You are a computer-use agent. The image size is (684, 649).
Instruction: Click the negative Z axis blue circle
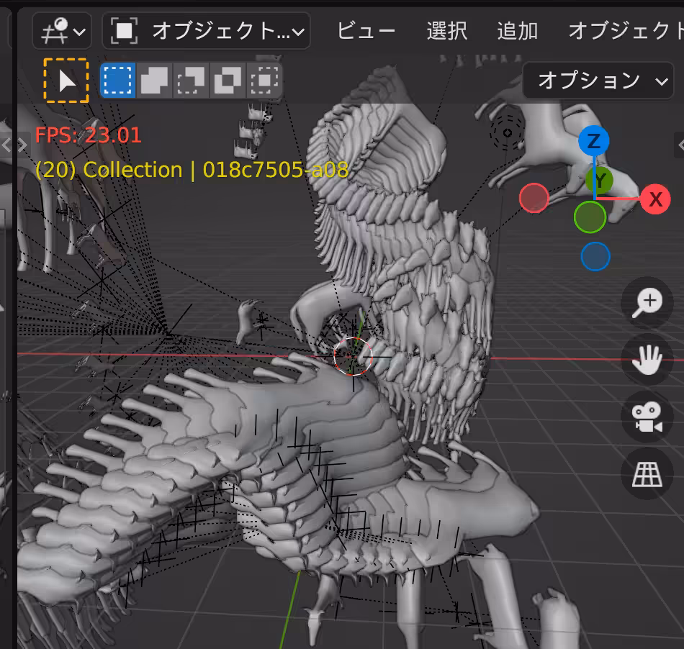(595, 256)
